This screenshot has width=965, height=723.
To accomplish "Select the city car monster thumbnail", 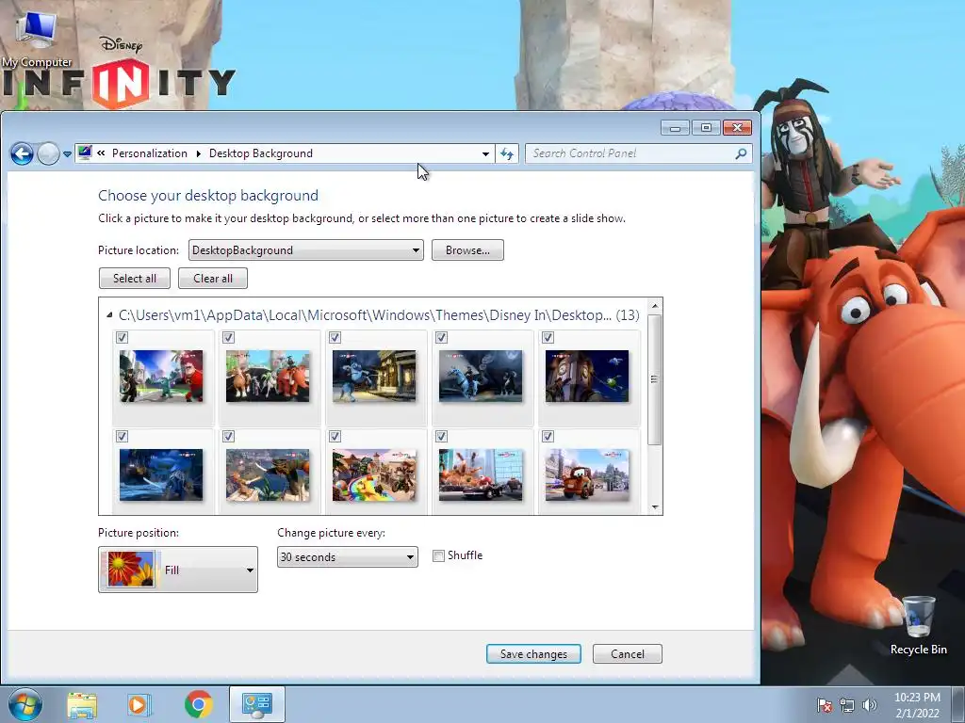I will 481,474.
